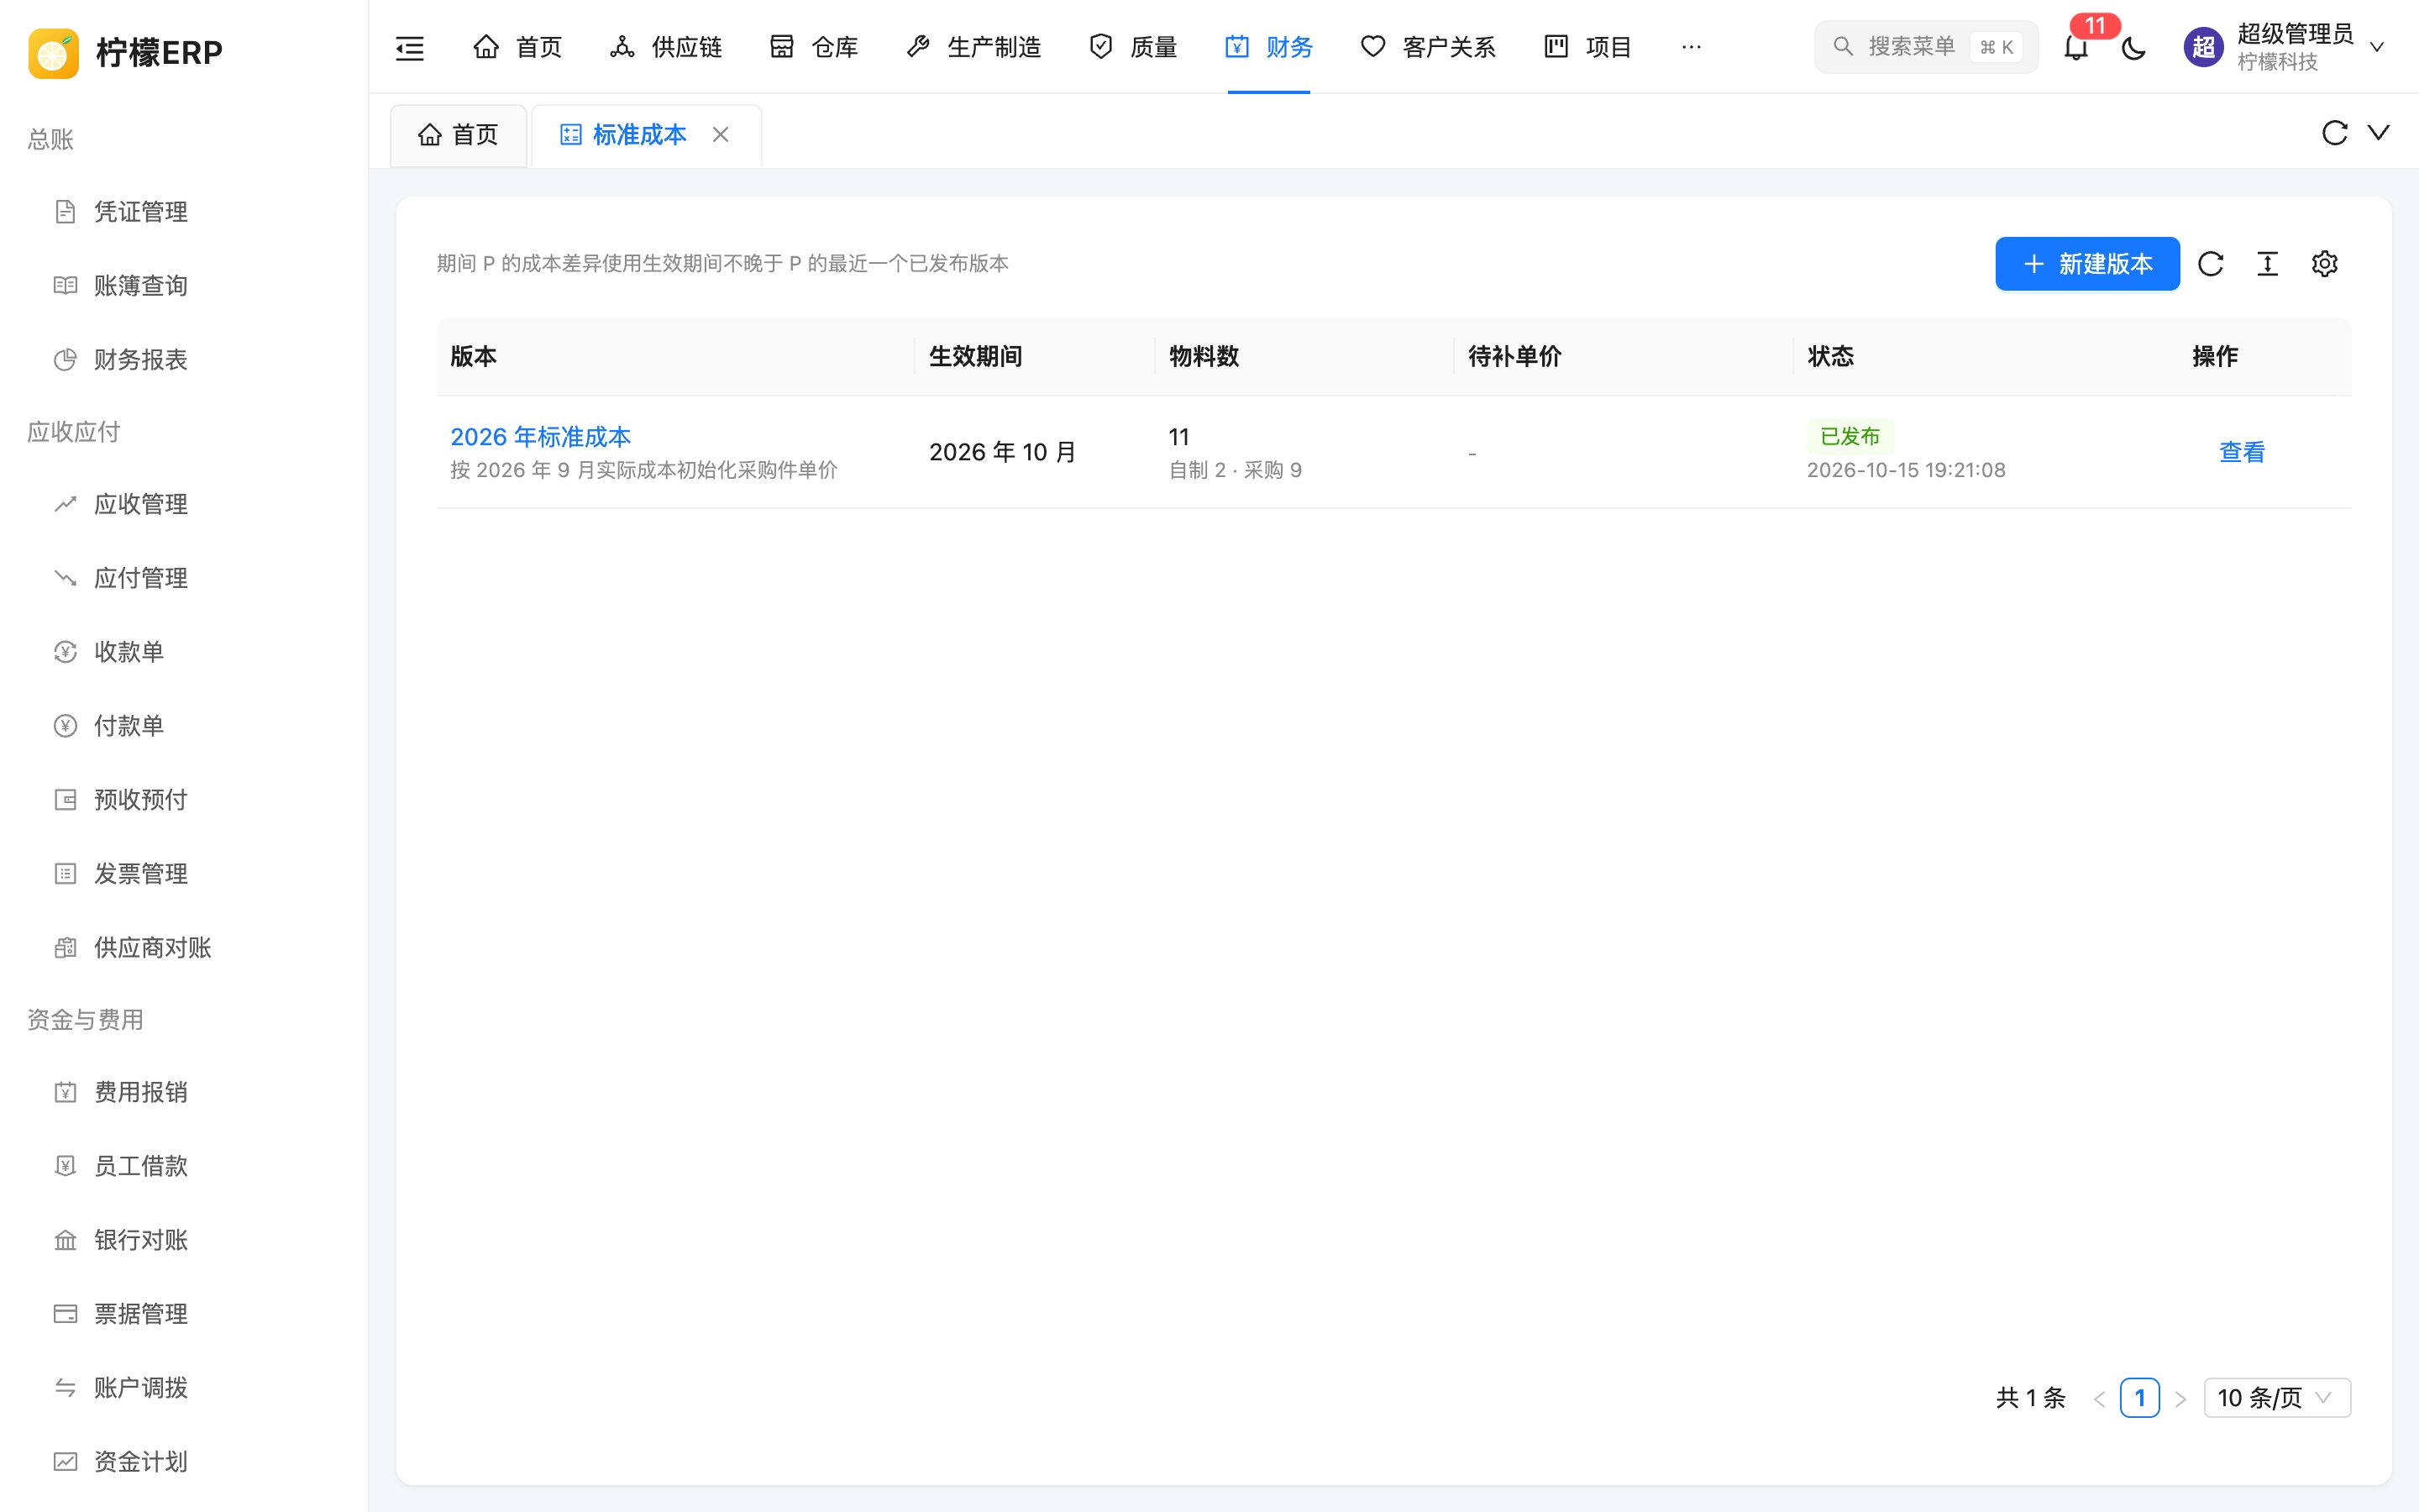Viewport: 2419px width, 1512px height.
Task: Switch to the 首页 page tab
Action: [x=459, y=135]
